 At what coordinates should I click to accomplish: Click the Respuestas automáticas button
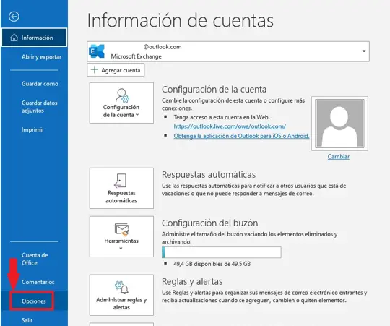121,188
